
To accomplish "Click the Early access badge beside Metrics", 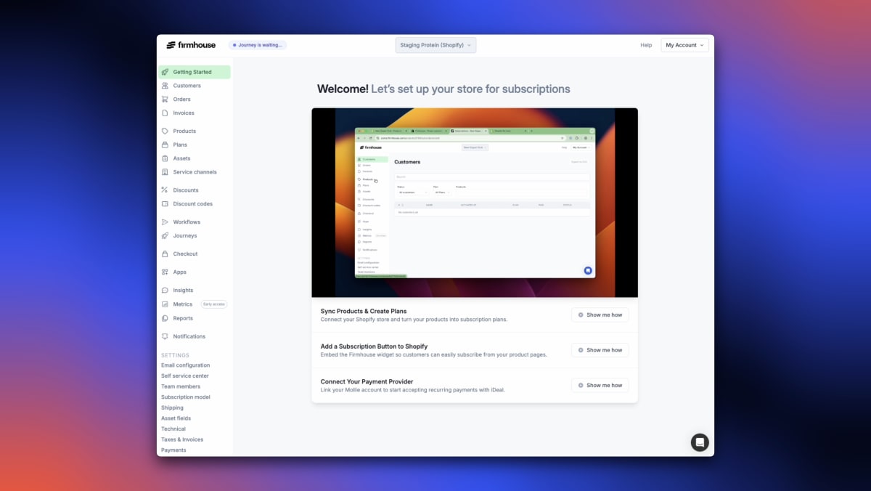I will tap(214, 304).
